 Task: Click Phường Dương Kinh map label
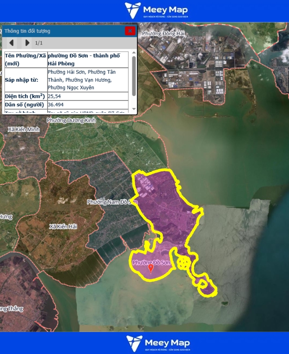pos(71,120)
